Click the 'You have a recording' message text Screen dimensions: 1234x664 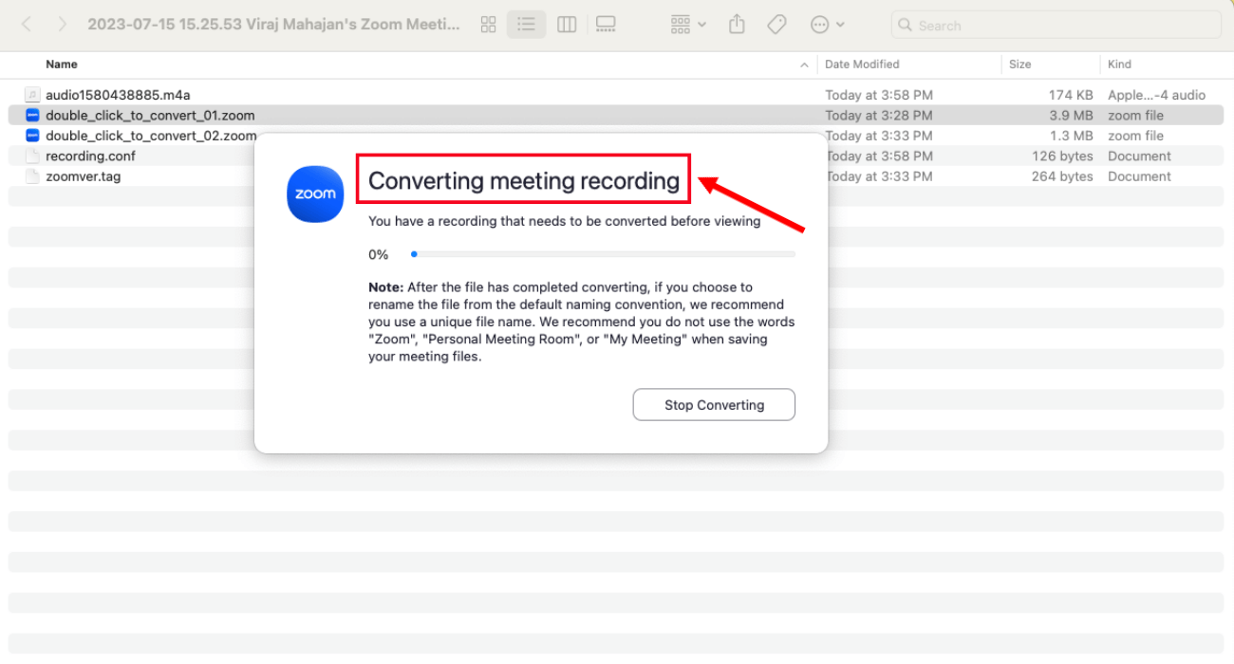pyautogui.click(x=565, y=221)
